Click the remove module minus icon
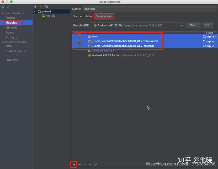This screenshot has width=218, height=169. click(x=40, y=7)
